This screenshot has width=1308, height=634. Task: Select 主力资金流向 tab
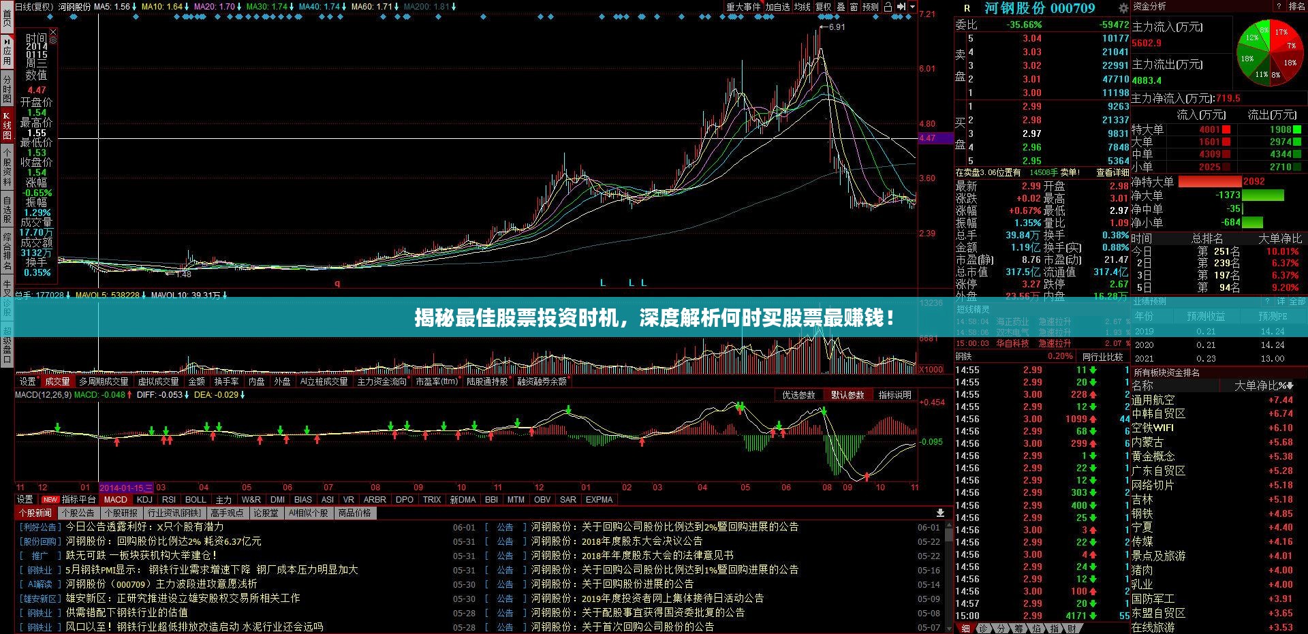(381, 382)
